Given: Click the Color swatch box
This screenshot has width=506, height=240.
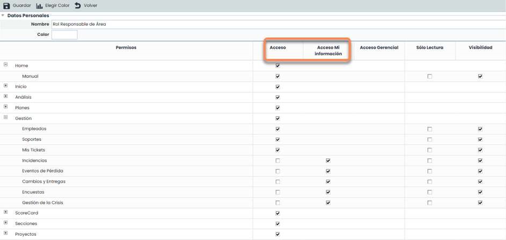Looking at the screenshot, I should point(64,35).
